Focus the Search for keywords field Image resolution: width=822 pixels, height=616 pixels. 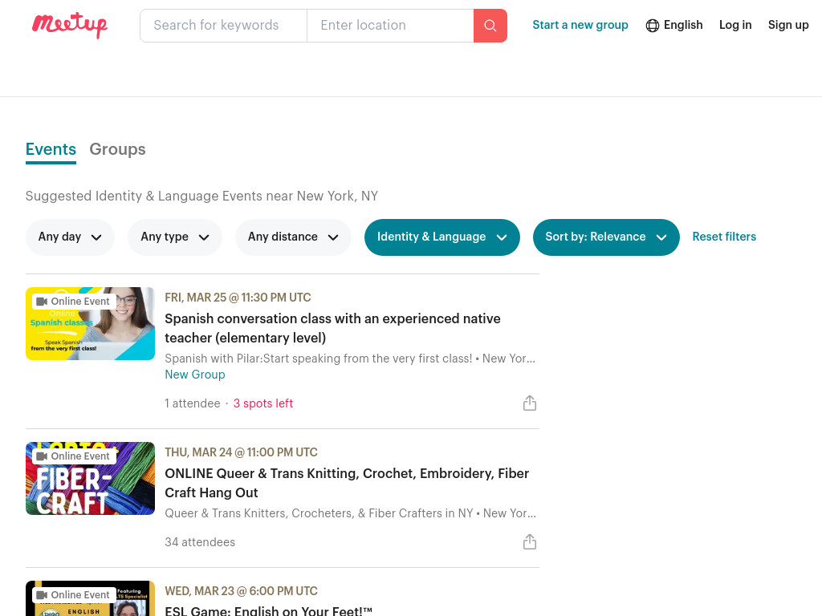223,26
